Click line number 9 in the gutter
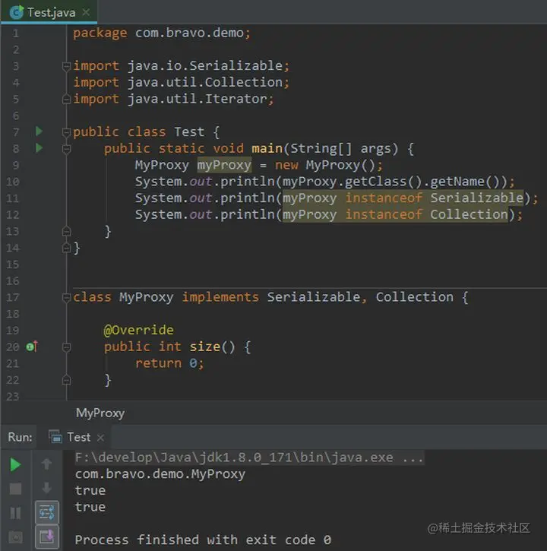 coord(16,165)
